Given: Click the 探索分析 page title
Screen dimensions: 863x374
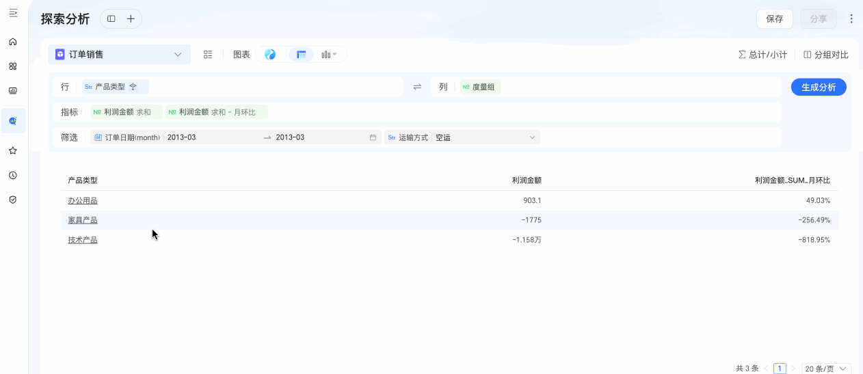Looking at the screenshot, I should click(65, 19).
